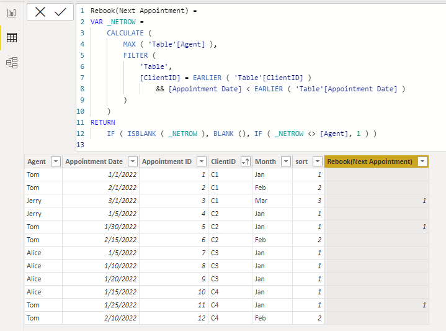Open the Rebook(Next Appointment) column dropdown

click(422, 161)
